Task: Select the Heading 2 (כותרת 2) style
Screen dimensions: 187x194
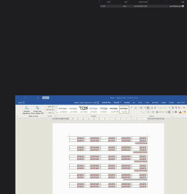Action: [x=93, y=110]
